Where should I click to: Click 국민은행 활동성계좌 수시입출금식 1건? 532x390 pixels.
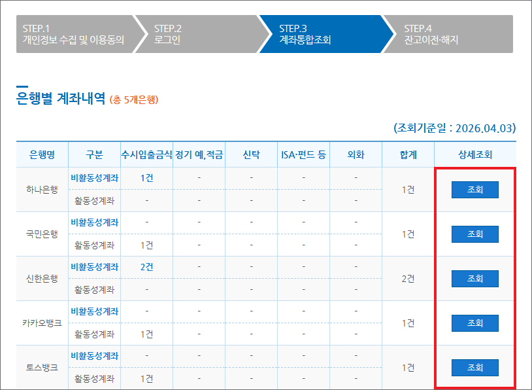coord(146,245)
